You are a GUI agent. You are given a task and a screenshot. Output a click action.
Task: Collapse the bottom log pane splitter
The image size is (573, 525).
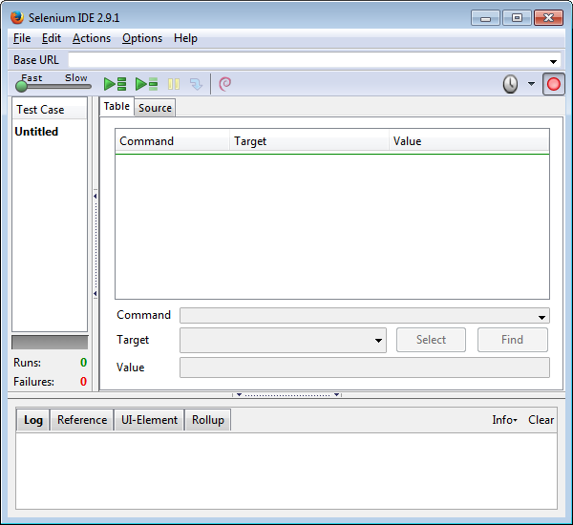[287, 395]
